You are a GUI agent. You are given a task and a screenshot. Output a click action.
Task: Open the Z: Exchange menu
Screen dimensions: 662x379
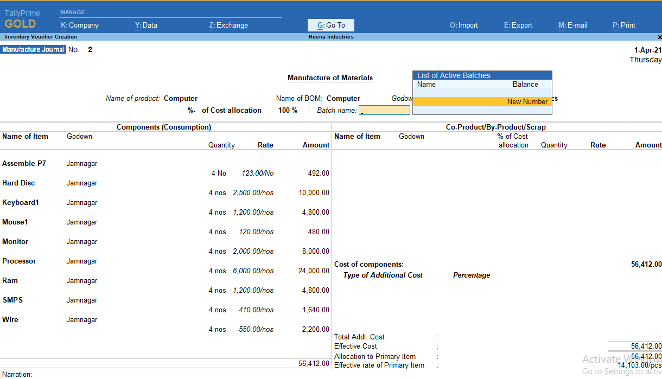(228, 25)
